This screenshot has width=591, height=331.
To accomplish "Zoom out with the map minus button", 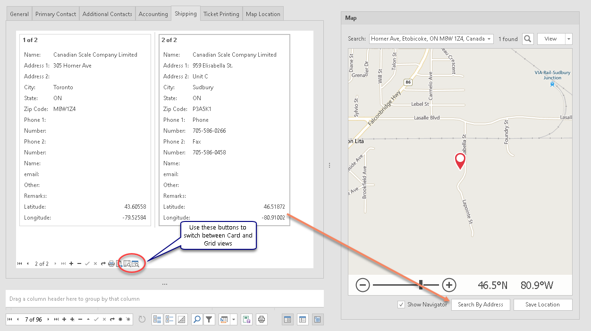I will pyautogui.click(x=363, y=285).
